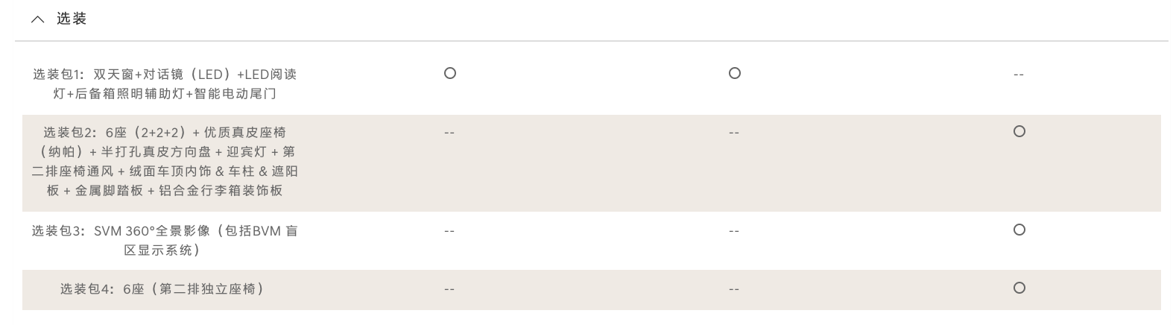Collapse the 选装 section chevron
The width and height of the screenshot is (1173, 325).
pos(37,19)
